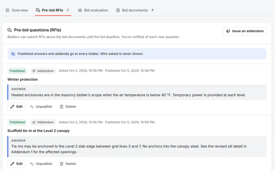Click the Pre-bid RFIs chat icon in tab

38,10
